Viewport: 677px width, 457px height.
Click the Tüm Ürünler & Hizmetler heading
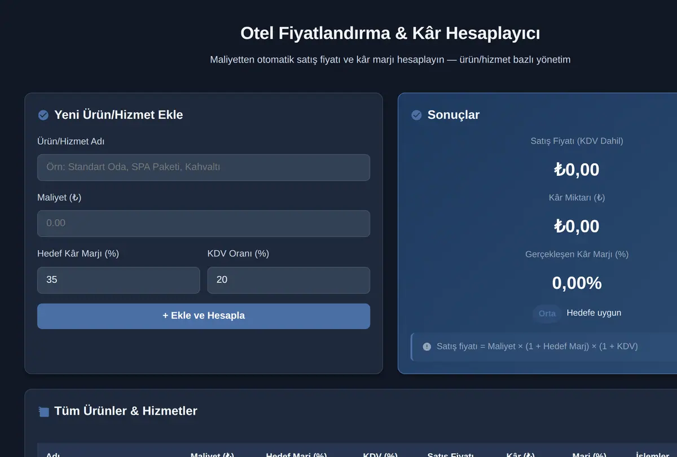[x=126, y=411]
